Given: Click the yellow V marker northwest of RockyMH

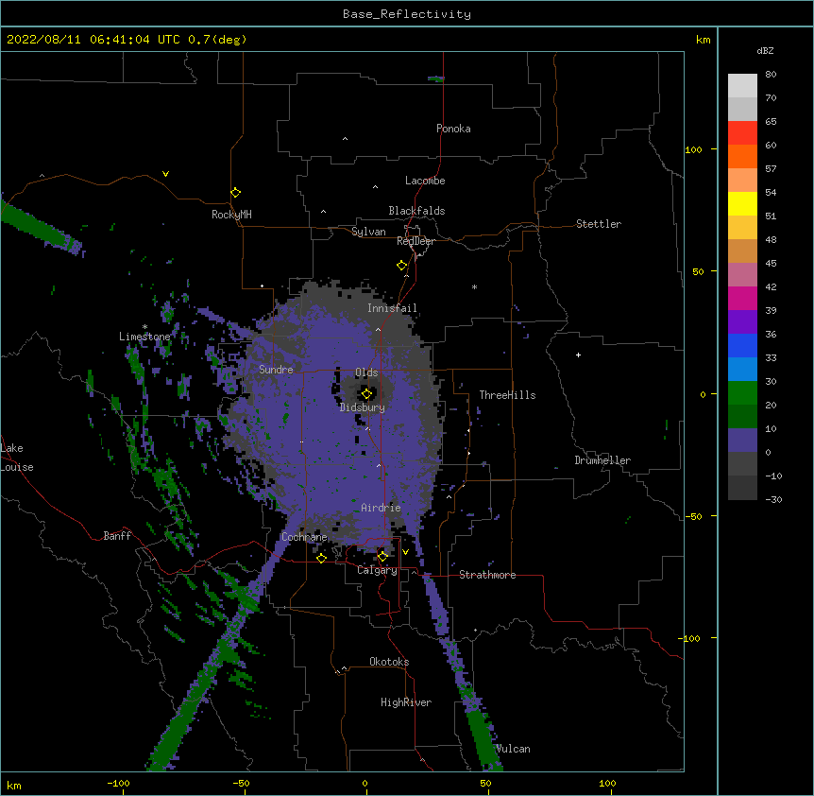Looking at the screenshot, I should point(165,174).
